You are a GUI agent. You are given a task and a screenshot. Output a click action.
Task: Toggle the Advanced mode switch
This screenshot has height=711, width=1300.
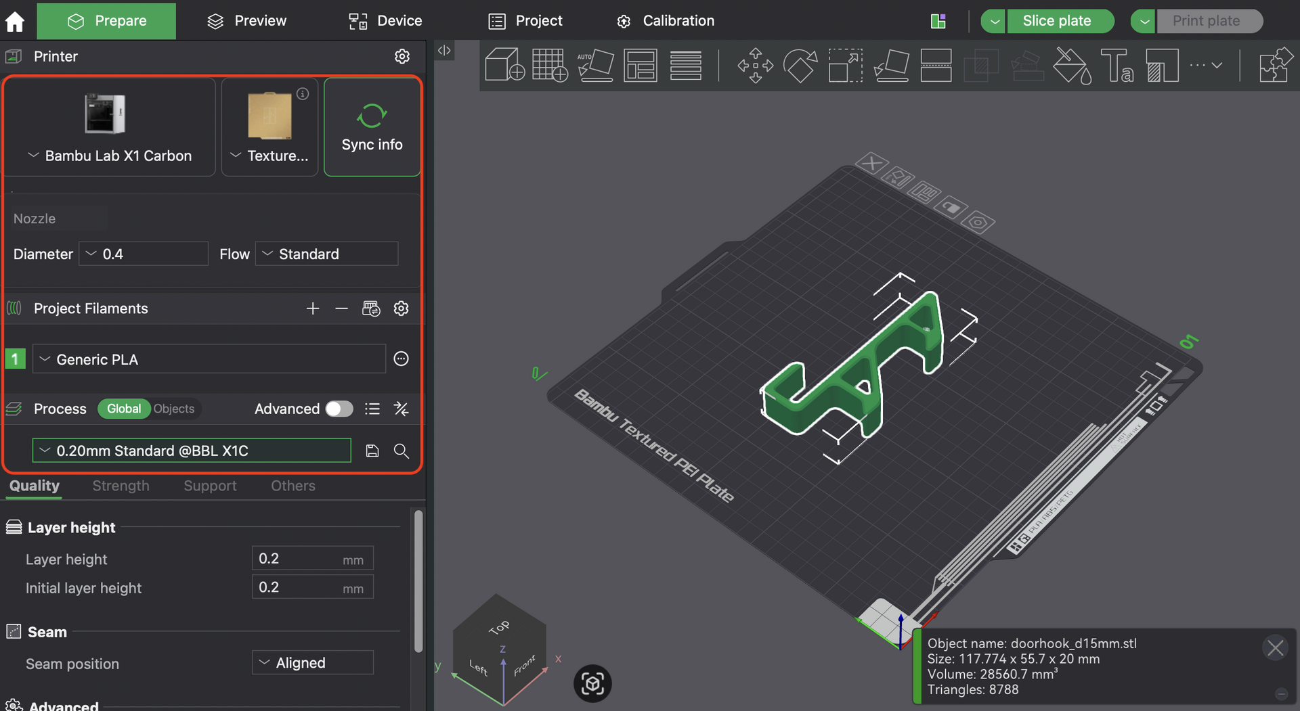tap(339, 409)
